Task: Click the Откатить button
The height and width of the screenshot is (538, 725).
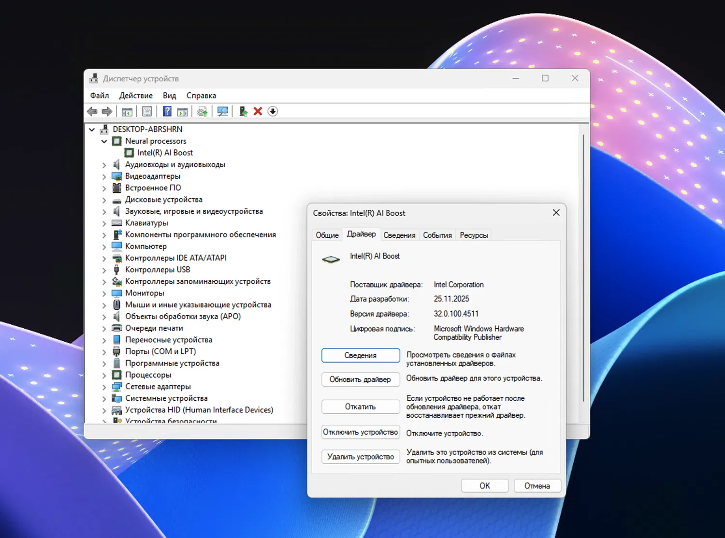Action: click(x=360, y=407)
